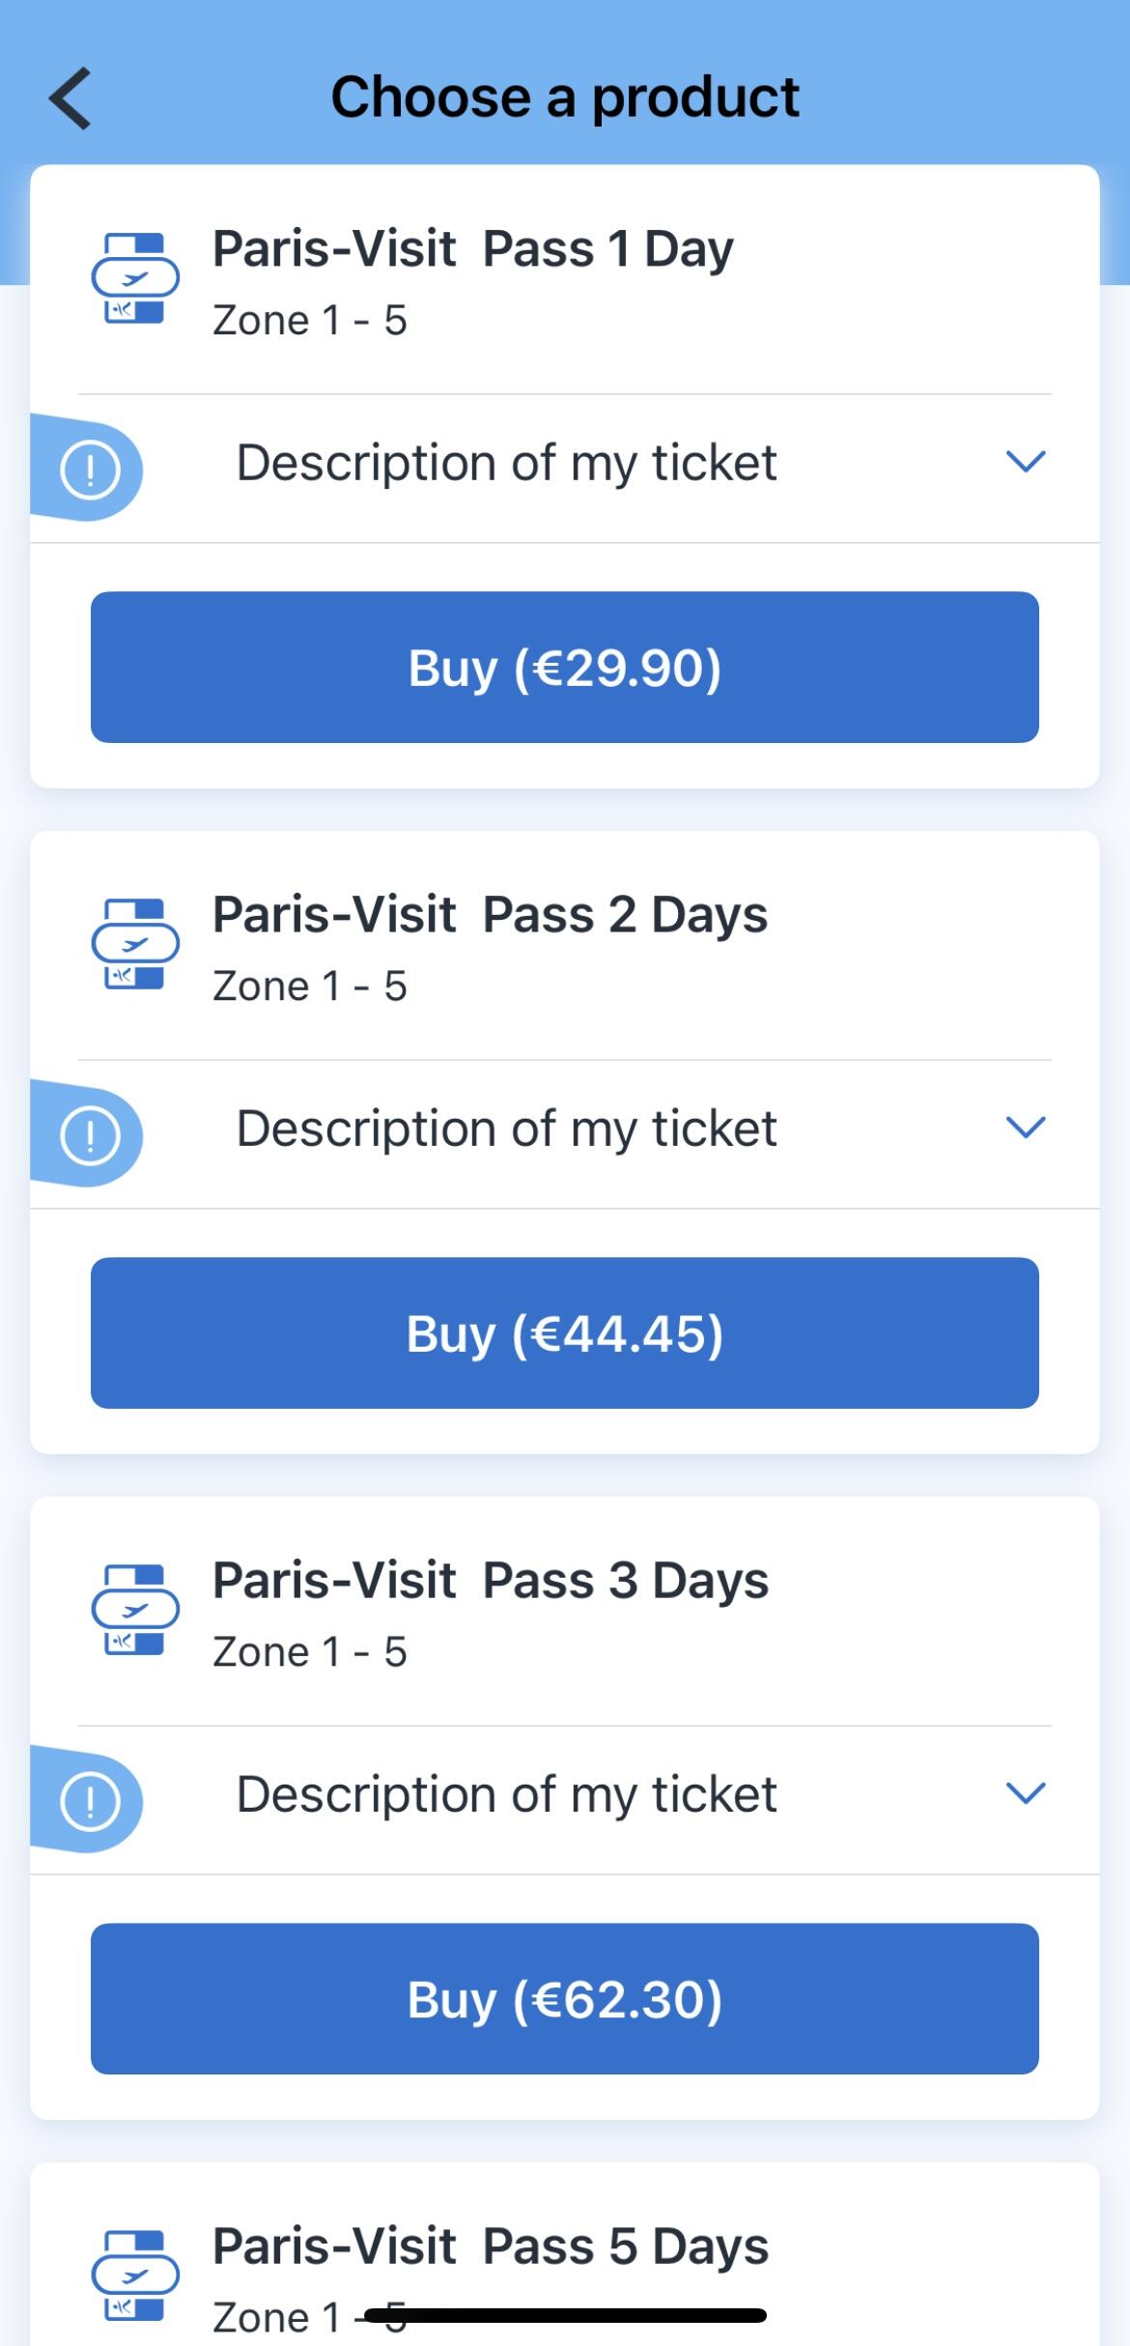Tap the 'Choose a product' header title
The image size is (1130, 2346).
click(x=565, y=98)
